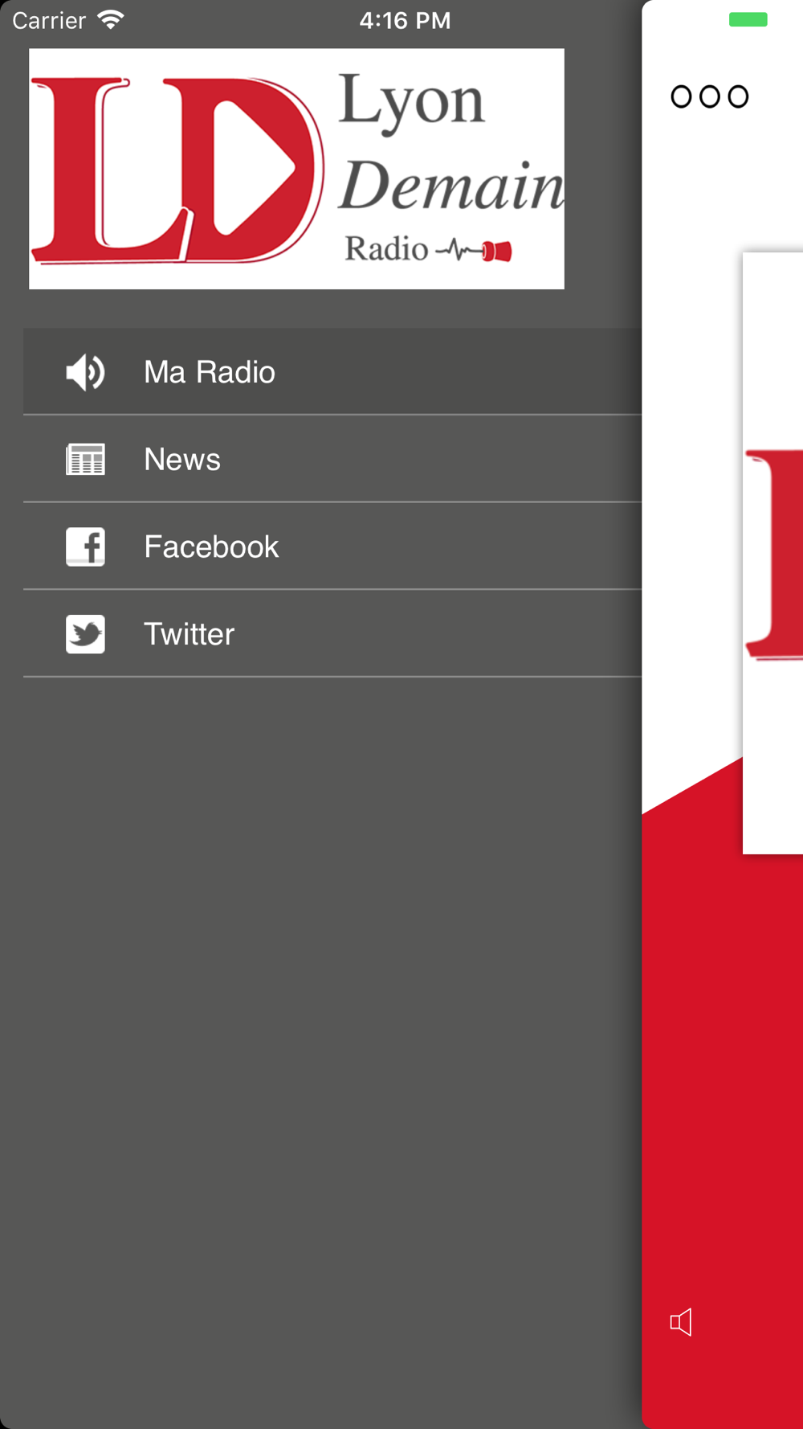803x1429 pixels.
Task: Open the News menu item
Action: pyautogui.click(x=332, y=459)
